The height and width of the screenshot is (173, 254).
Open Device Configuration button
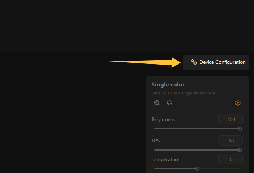(x=216, y=62)
